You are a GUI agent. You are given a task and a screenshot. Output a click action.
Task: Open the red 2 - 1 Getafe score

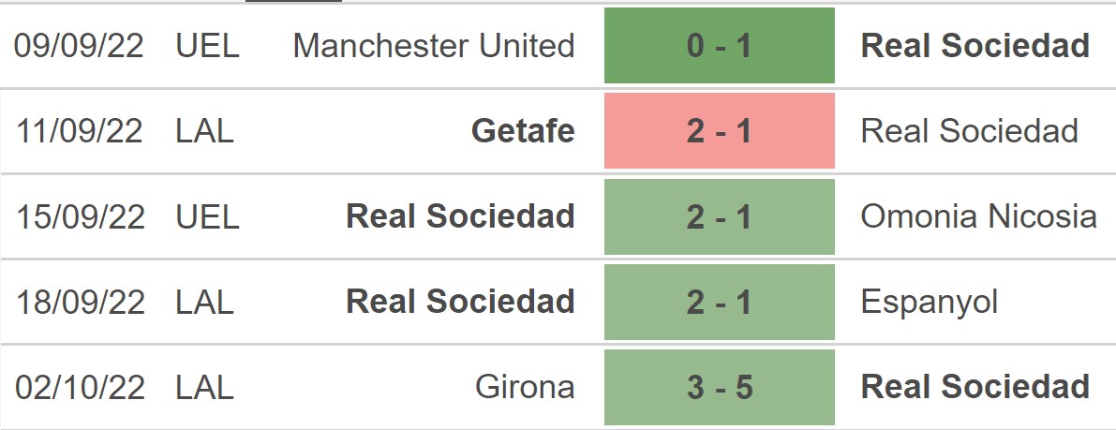point(719,131)
